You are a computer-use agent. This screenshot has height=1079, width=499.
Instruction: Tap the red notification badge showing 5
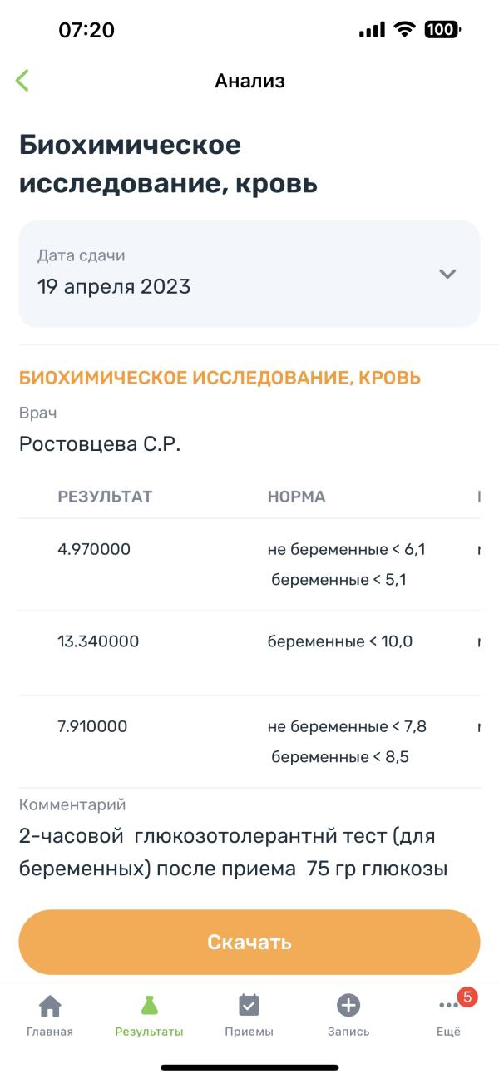[x=467, y=997]
